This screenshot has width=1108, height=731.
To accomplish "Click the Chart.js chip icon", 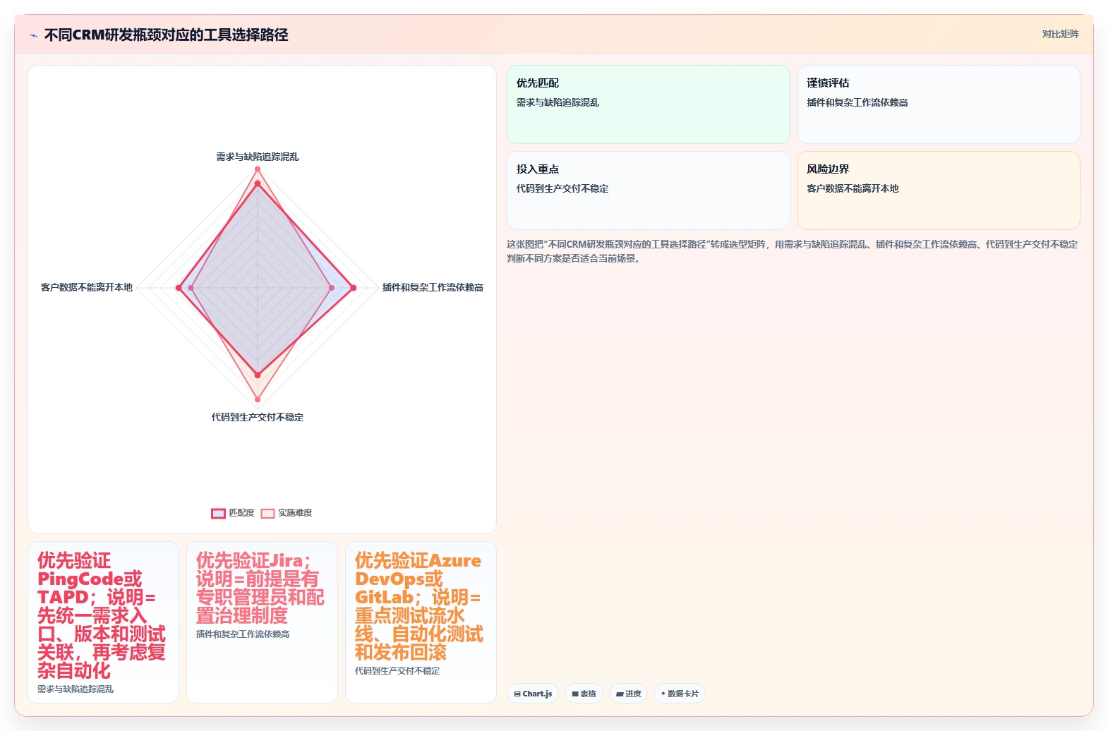I will click(517, 694).
